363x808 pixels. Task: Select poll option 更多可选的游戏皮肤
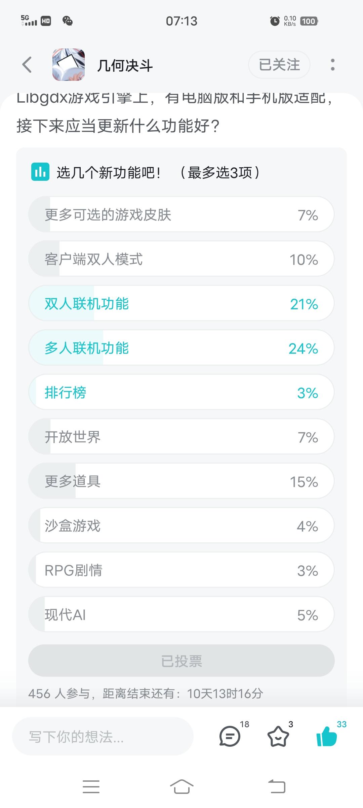pyautogui.click(x=182, y=214)
